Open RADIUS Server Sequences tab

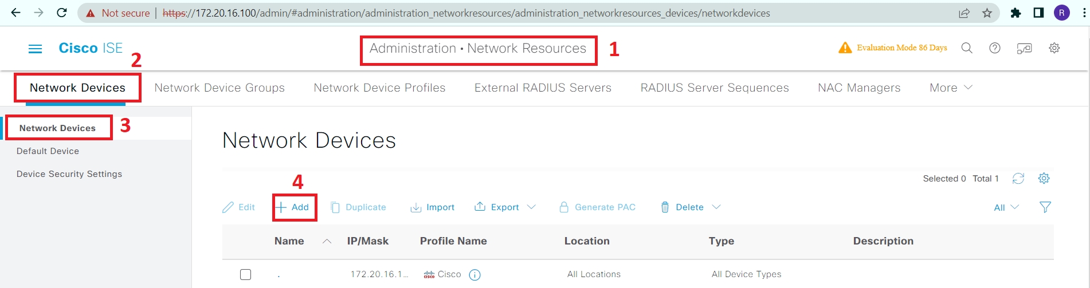[715, 88]
